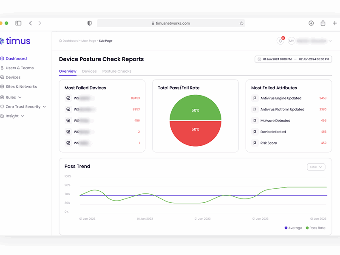The image size is (340, 255).
Task: Open the user account dropdown chevron
Action: pos(330,41)
